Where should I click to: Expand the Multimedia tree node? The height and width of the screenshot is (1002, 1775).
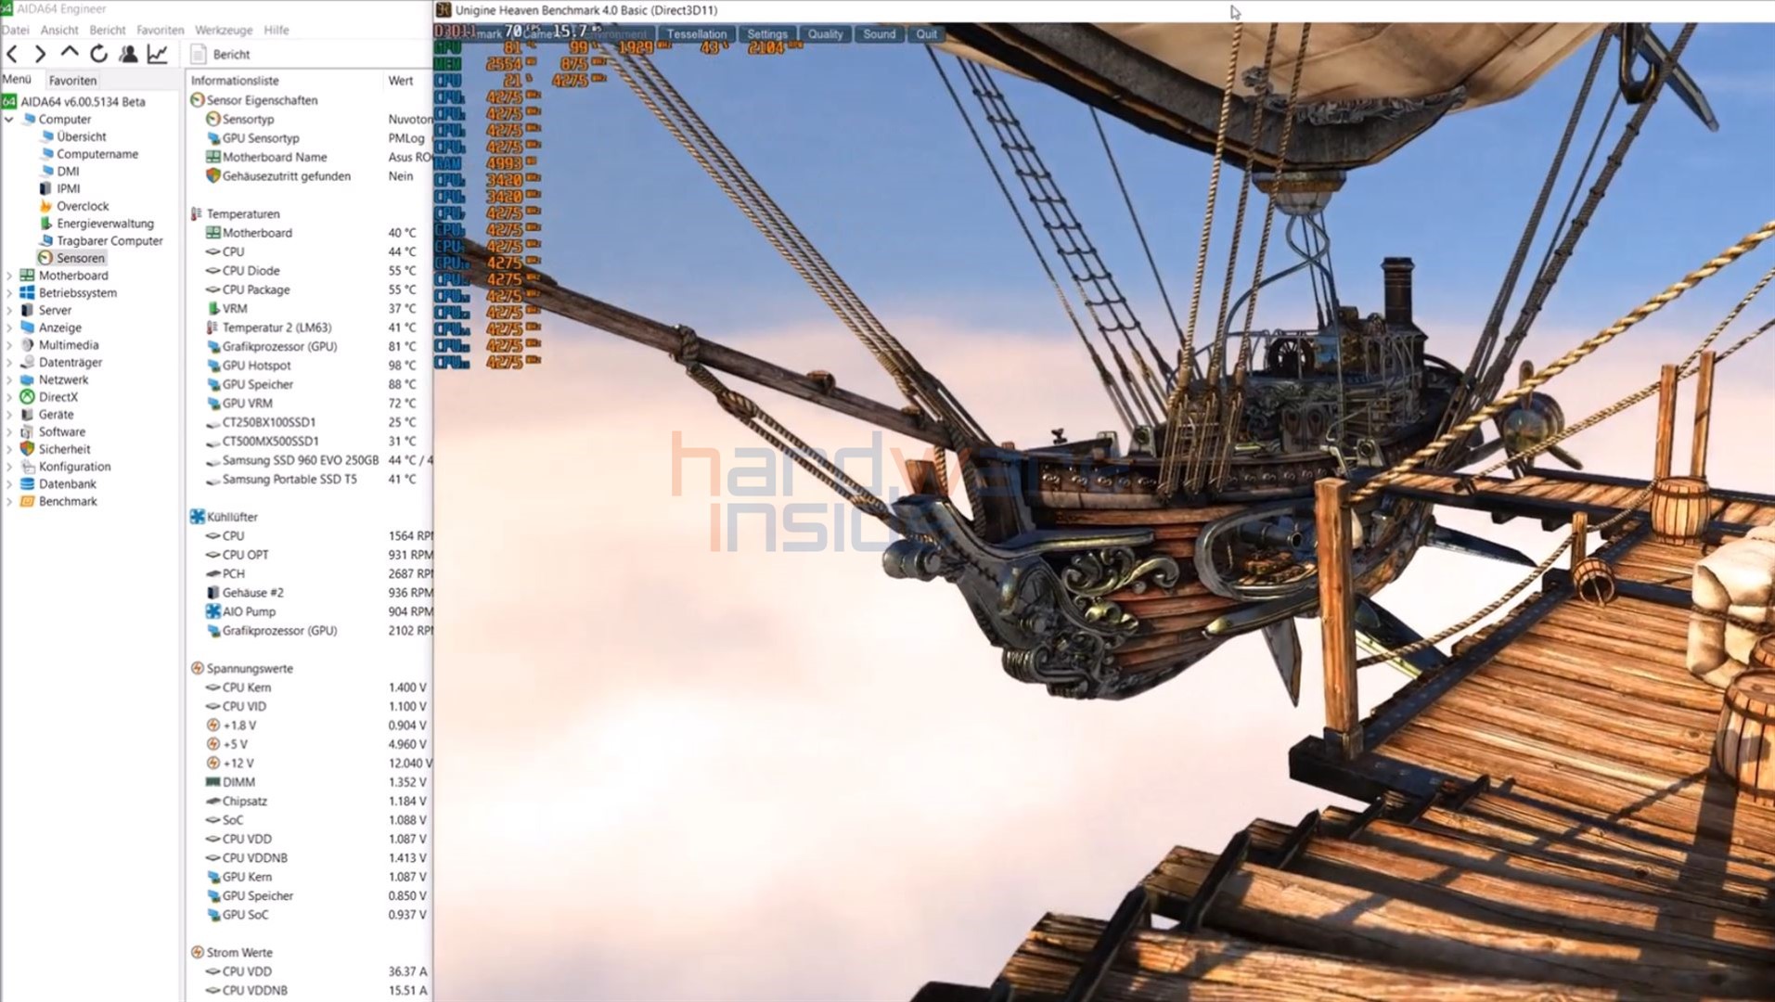pos(9,345)
